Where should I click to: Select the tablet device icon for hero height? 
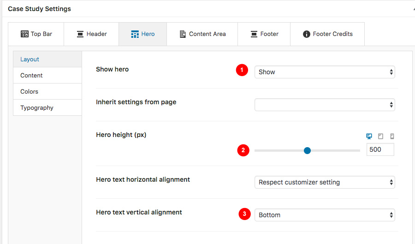click(380, 136)
